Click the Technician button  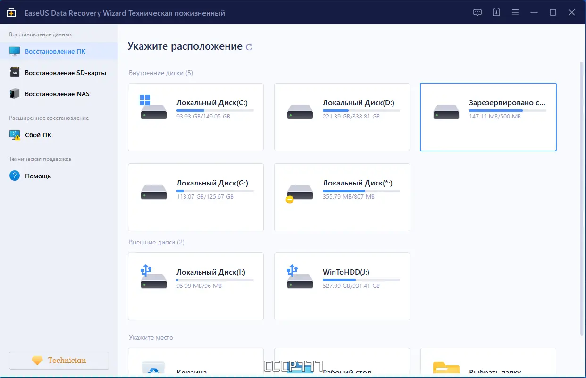click(x=59, y=361)
